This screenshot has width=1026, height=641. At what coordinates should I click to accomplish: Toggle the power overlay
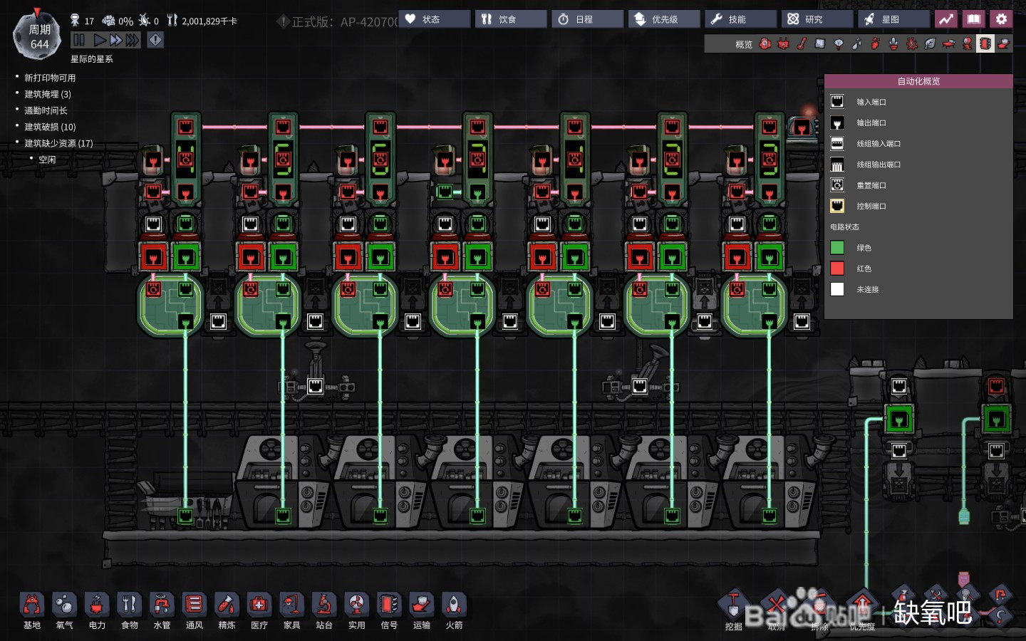(x=784, y=44)
